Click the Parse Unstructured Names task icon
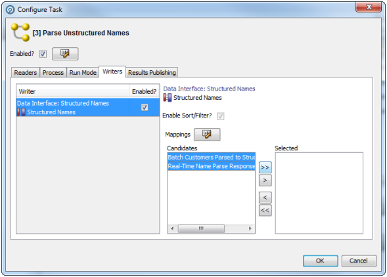The image size is (387, 277). tap(20, 32)
